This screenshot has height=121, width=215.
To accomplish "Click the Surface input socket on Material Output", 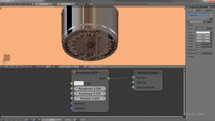I will pyautogui.click(x=133, y=77).
